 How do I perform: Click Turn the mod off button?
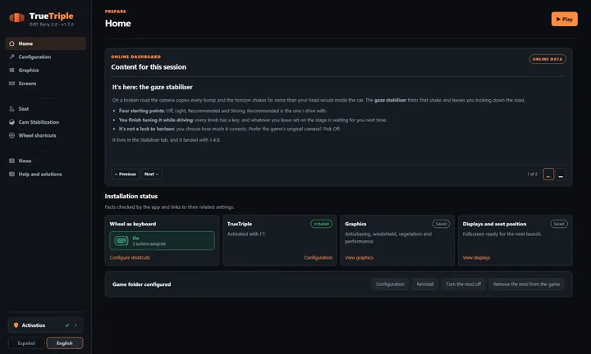(x=464, y=284)
